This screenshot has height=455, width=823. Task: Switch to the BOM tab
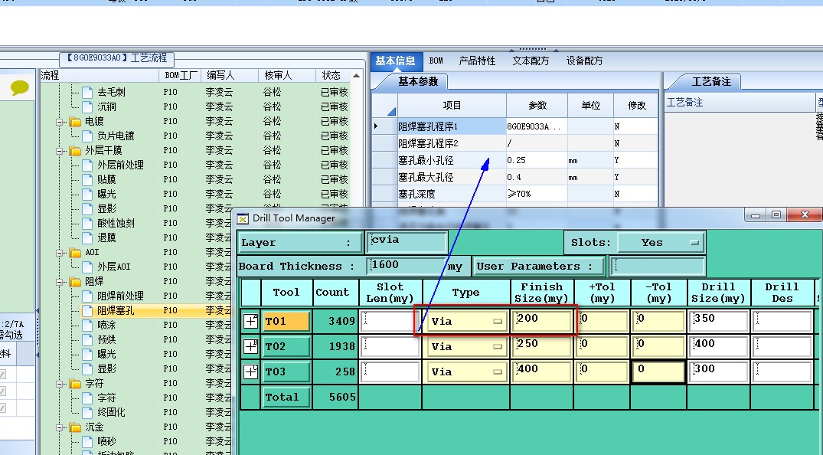(x=436, y=61)
